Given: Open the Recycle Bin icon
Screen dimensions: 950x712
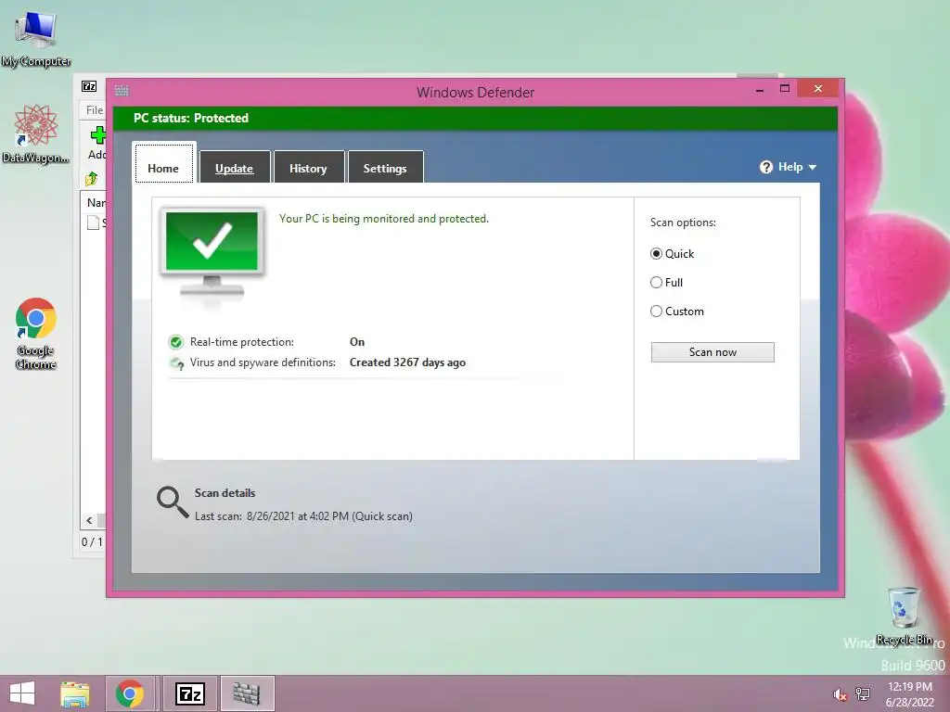Looking at the screenshot, I should pyautogui.click(x=904, y=616).
